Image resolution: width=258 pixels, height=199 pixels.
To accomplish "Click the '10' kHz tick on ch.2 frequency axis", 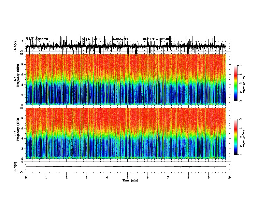I will [x=22, y=108].
